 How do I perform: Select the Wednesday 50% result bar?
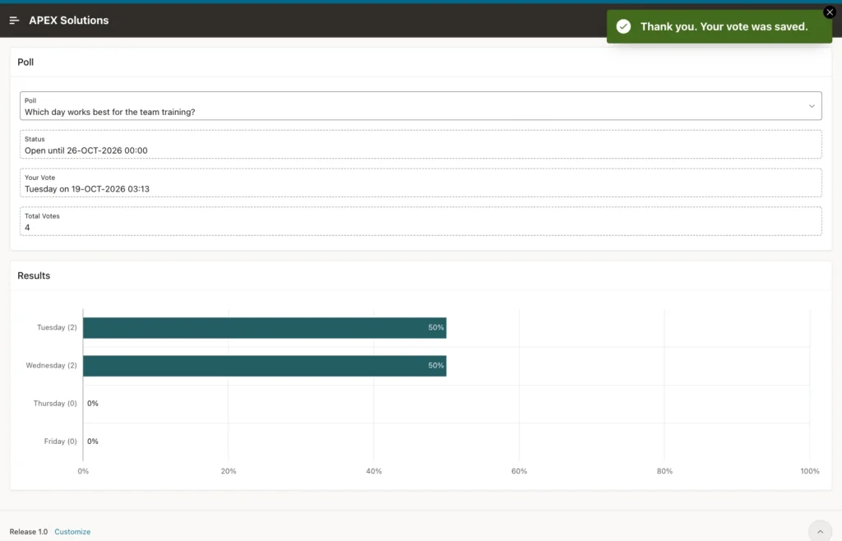(264, 366)
